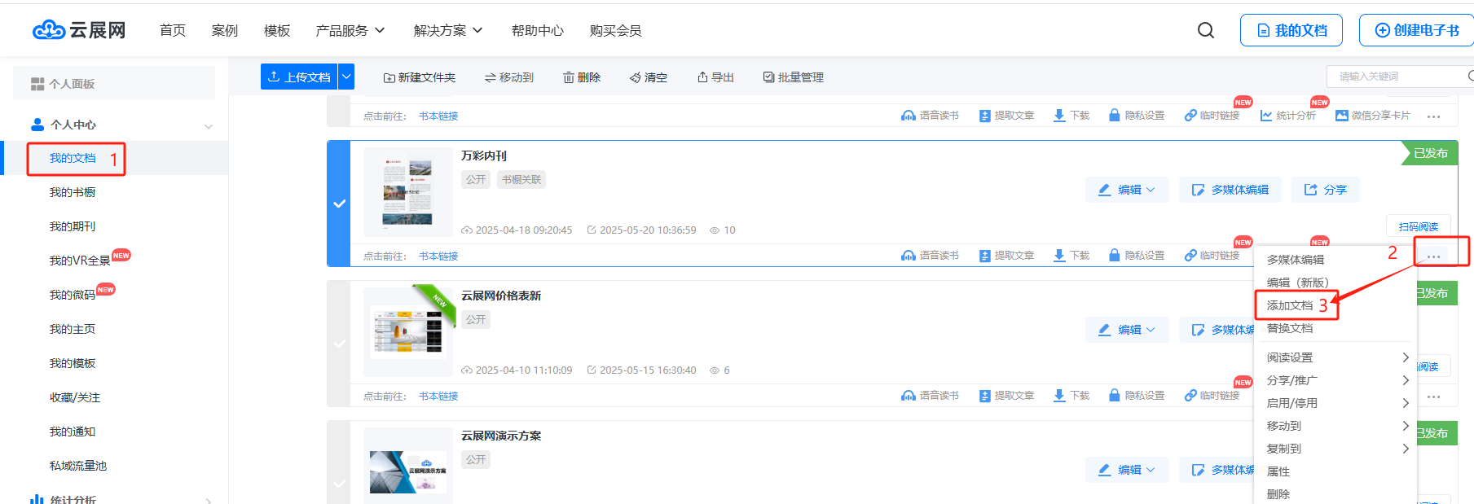Choose 替换文档 from the context menu
The image size is (1474, 504).
click(x=1290, y=328)
